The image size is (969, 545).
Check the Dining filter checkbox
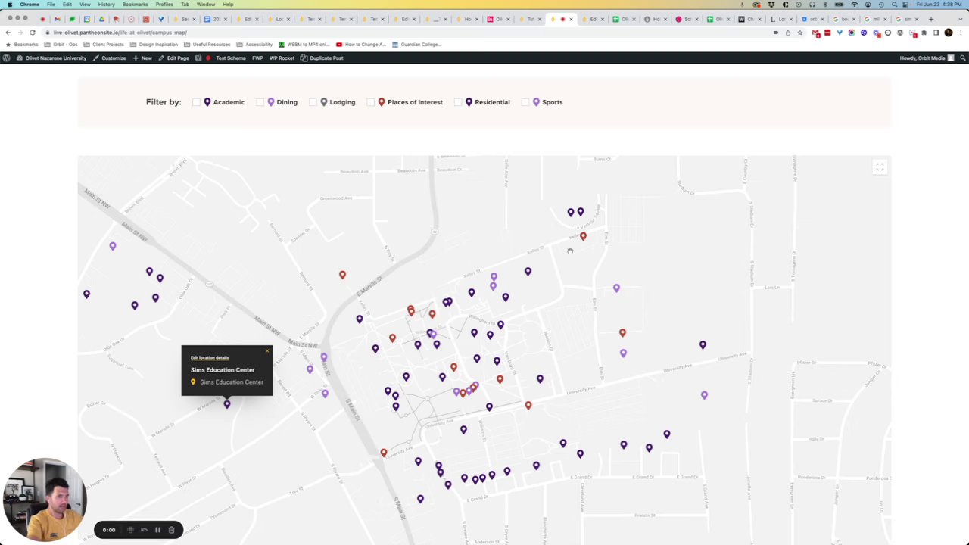click(260, 102)
